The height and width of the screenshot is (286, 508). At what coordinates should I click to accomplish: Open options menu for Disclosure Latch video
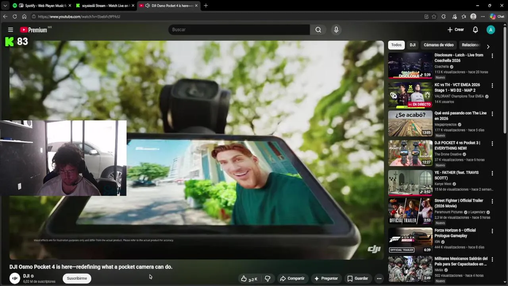point(492,56)
